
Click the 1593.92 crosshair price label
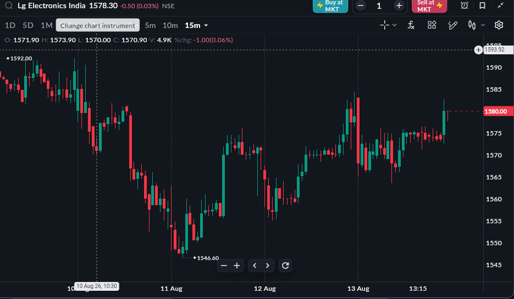(x=498, y=50)
